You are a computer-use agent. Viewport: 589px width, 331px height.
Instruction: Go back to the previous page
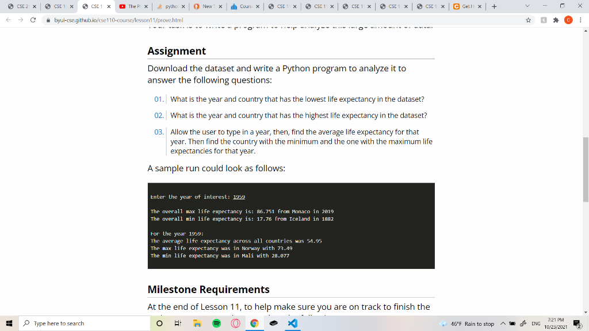pos(8,20)
